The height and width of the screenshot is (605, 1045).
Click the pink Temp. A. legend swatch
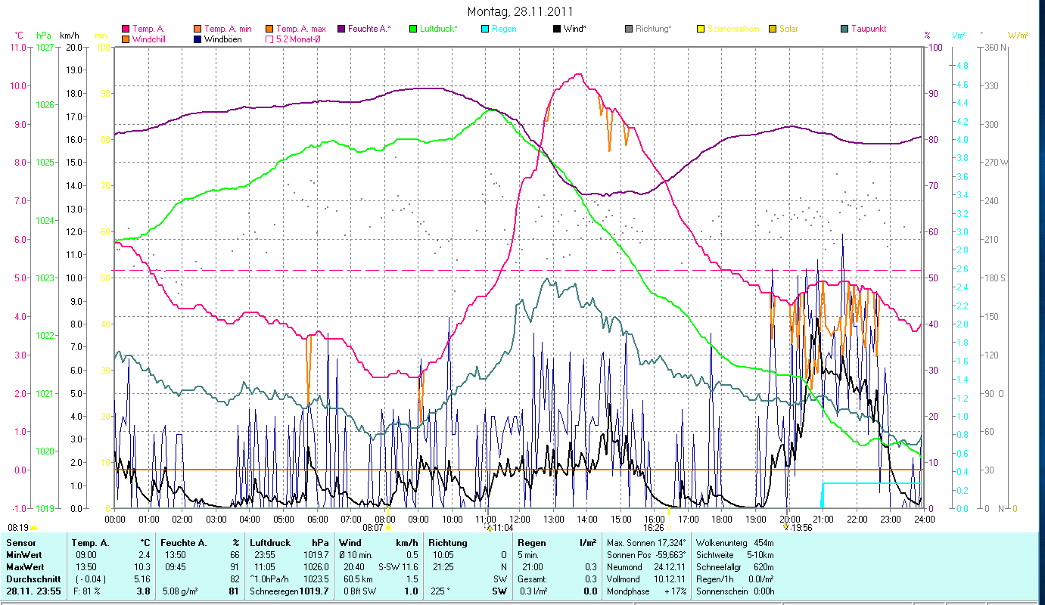pos(125,29)
